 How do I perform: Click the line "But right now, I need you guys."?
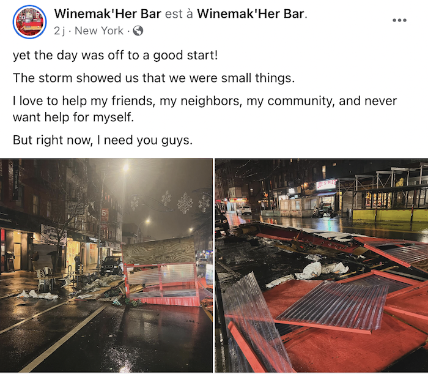pyautogui.click(x=103, y=140)
